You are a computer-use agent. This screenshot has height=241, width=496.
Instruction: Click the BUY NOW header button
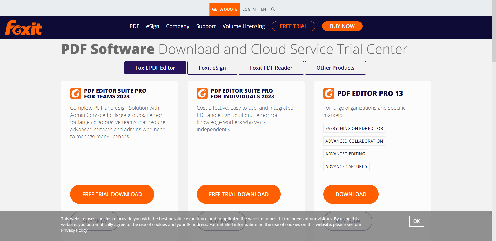tap(342, 26)
